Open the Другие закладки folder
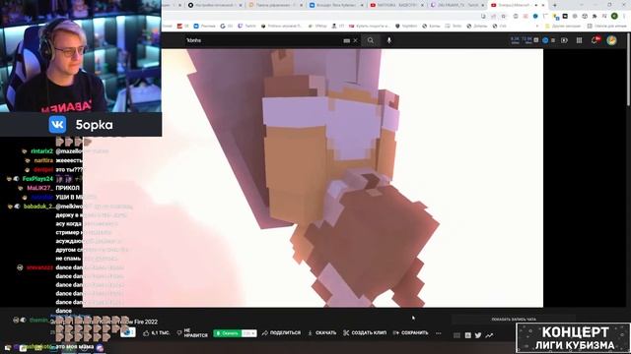Viewport: 631px width, 354px height. pos(563,27)
